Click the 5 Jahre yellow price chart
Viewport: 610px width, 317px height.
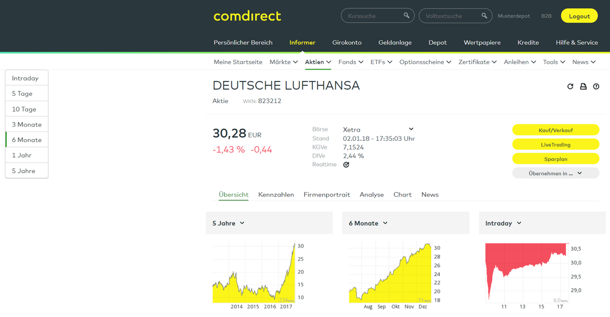click(x=254, y=272)
